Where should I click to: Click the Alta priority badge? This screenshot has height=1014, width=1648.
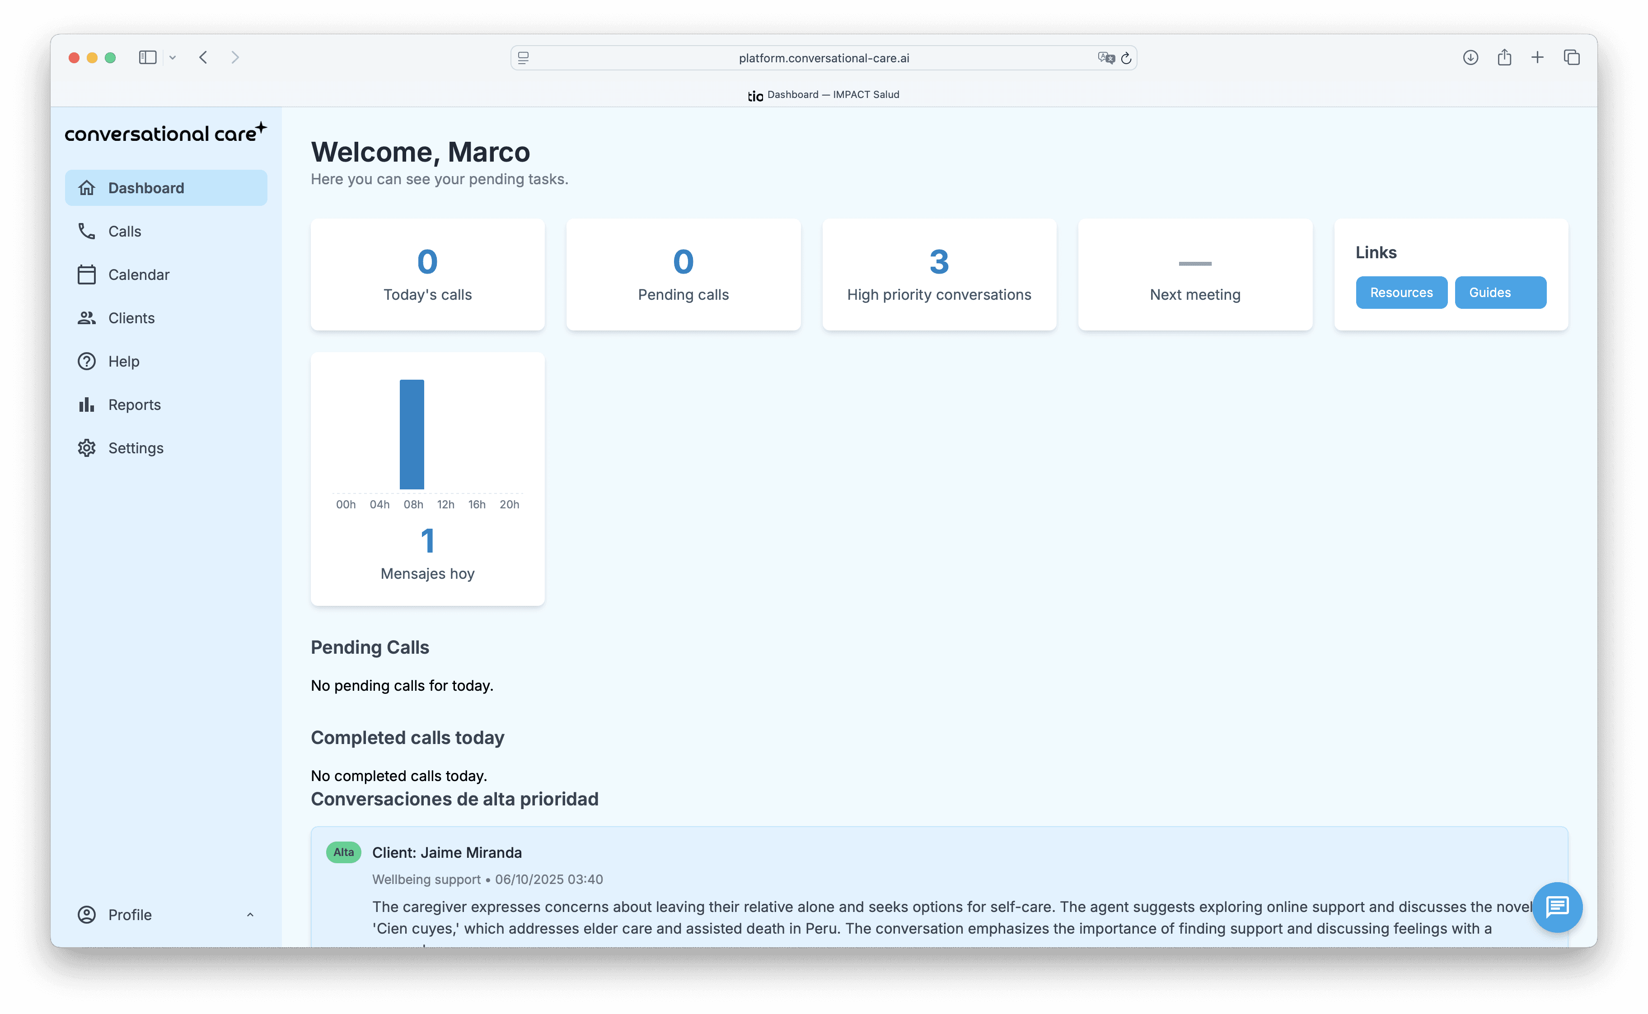click(343, 852)
